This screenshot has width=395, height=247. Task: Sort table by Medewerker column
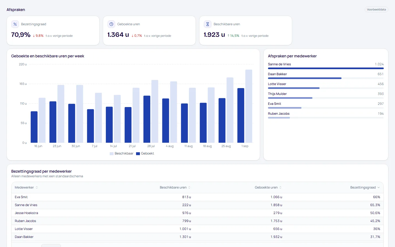26,187
